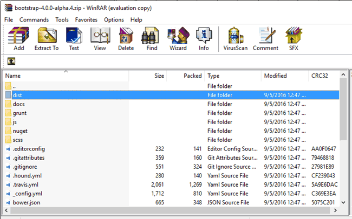This screenshot has width=352, height=219.
Task: Open the View file tool
Action: click(100, 39)
